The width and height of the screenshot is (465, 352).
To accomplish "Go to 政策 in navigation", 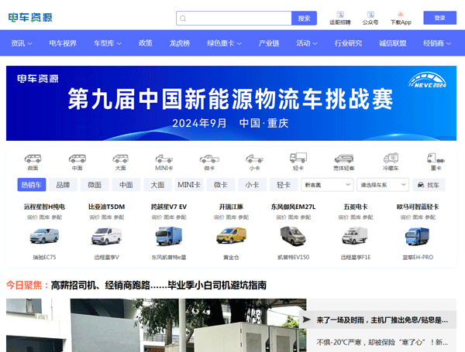I will click(x=146, y=43).
